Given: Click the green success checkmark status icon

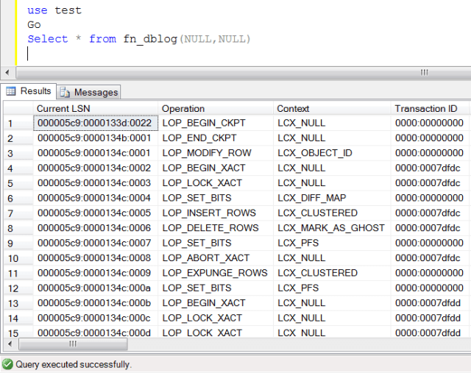Looking at the screenshot, I should pos(8,364).
